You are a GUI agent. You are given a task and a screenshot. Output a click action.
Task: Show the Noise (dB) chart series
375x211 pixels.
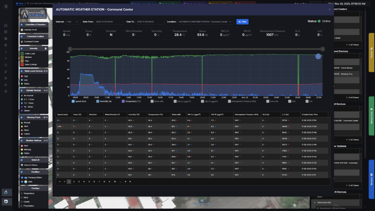pos(157,101)
